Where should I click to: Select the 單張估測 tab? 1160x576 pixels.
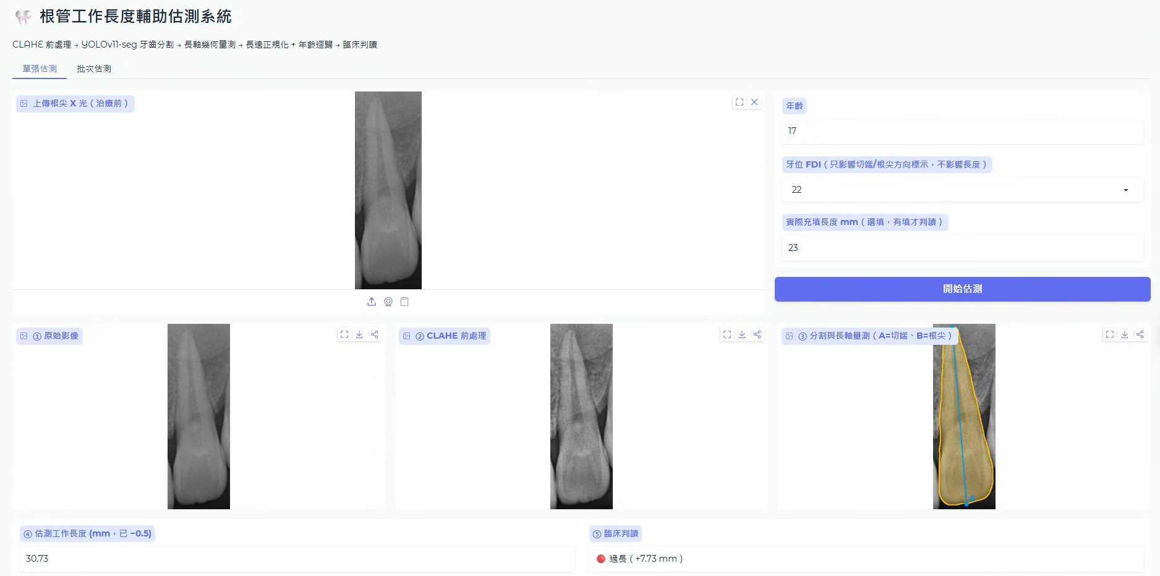(40, 69)
